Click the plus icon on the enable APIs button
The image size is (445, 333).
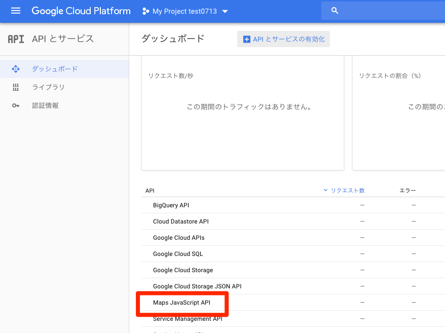tap(247, 40)
